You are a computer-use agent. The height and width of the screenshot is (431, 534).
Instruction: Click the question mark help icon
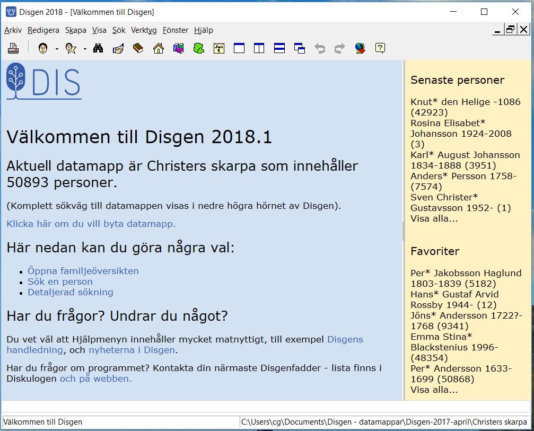pos(380,48)
